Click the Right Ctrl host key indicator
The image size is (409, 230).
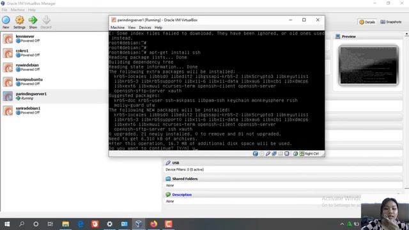[x=309, y=153]
